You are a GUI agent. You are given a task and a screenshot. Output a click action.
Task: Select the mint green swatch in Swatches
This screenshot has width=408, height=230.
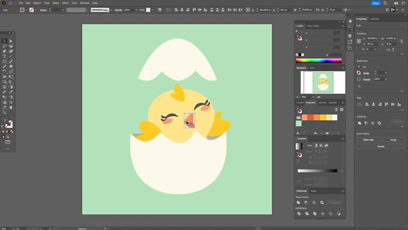click(299, 123)
